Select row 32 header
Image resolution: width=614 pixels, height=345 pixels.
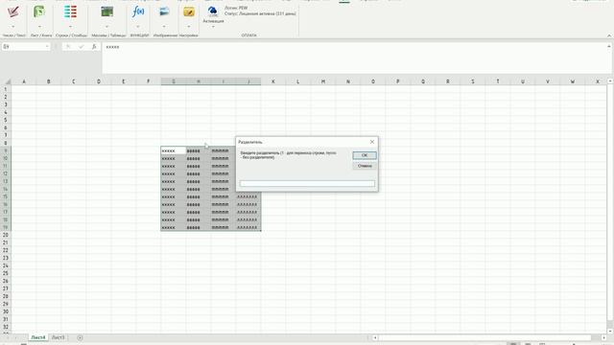(x=6, y=327)
